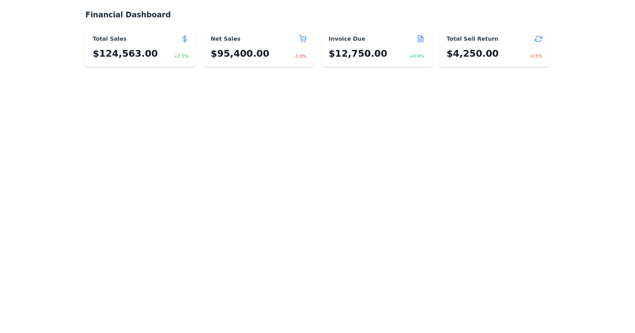This screenshot has width=635, height=333.
Task: Click the $124,563.00 Total Sales amount
Action: (x=125, y=53)
